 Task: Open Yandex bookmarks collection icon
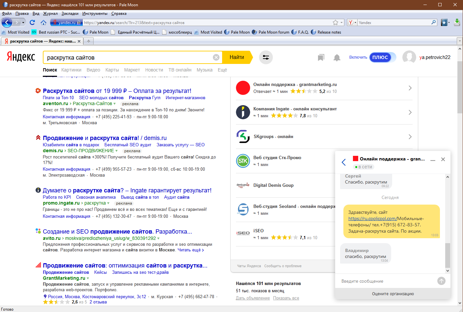pyautogui.click(x=321, y=58)
